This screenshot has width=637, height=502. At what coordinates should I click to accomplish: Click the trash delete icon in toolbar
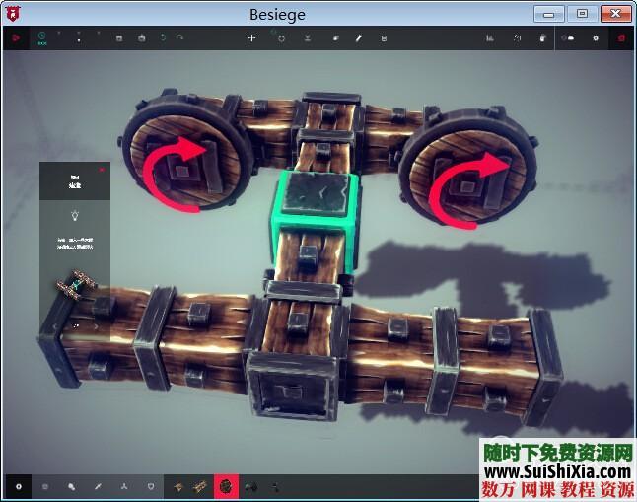[384, 38]
